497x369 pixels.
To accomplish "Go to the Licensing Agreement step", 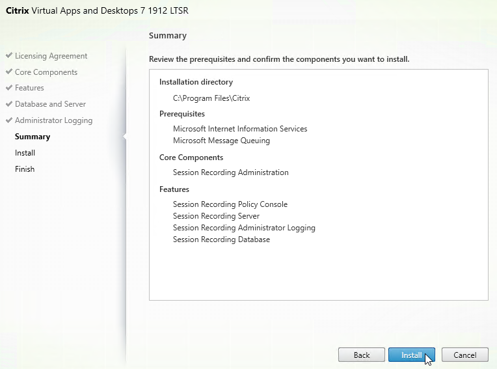I will pyautogui.click(x=51, y=56).
